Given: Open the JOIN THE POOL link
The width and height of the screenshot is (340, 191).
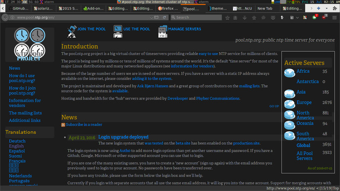Looking at the screenshot, I should click(91, 29).
